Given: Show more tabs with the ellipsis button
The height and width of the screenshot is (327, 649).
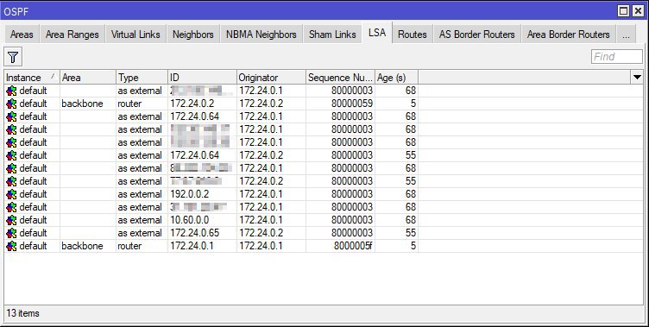Looking at the screenshot, I should click(626, 35).
